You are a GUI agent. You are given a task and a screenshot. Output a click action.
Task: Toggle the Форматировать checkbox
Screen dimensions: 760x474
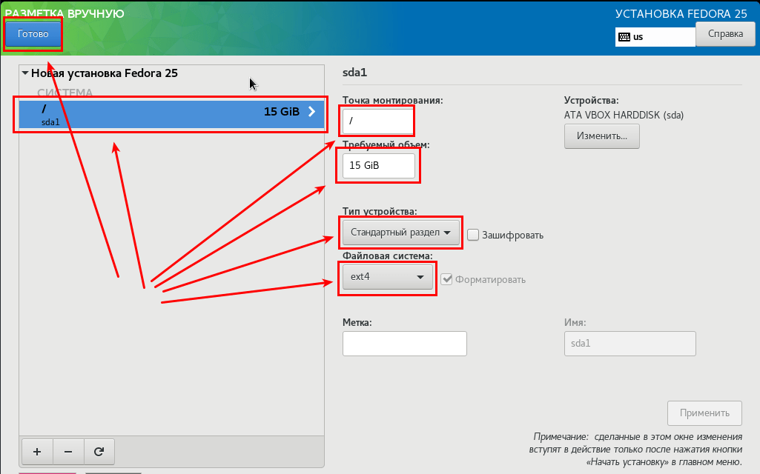click(x=446, y=279)
